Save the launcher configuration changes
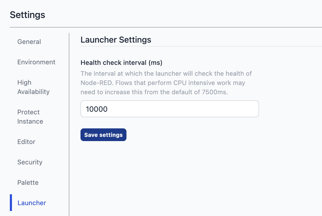 (103, 135)
